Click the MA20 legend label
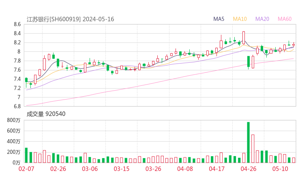This screenshot has height=178, width=300. pos(262,19)
